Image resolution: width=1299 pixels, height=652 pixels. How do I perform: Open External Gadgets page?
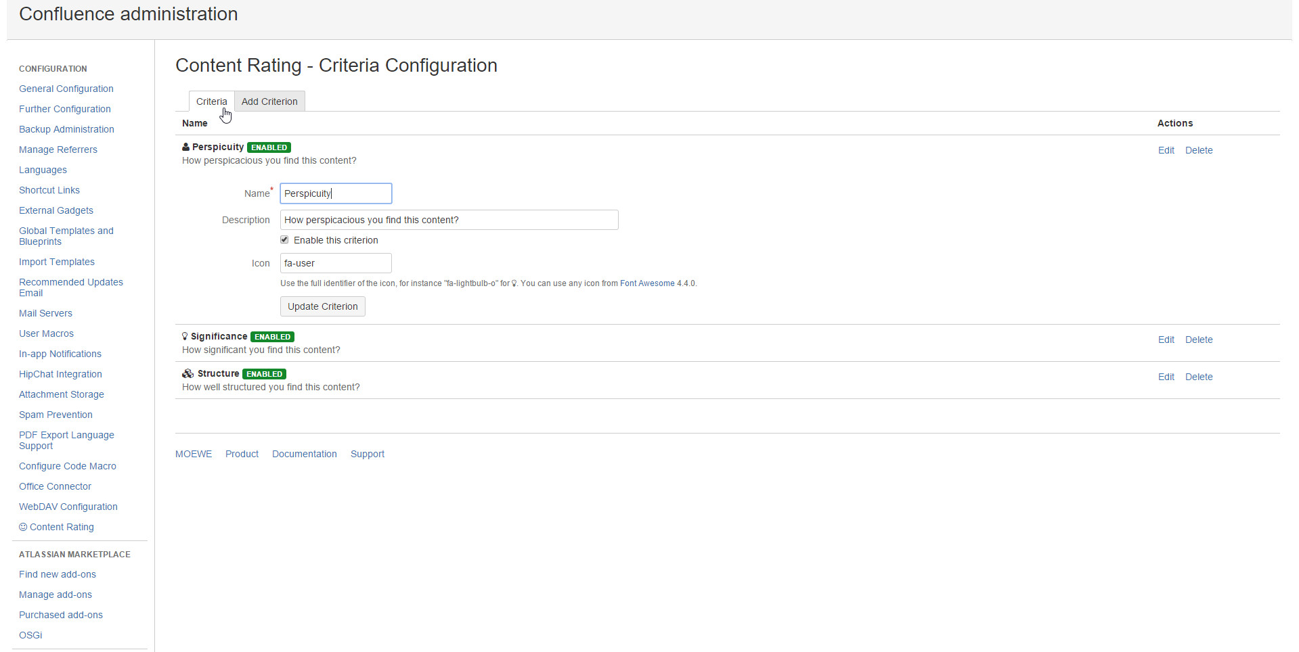click(56, 210)
